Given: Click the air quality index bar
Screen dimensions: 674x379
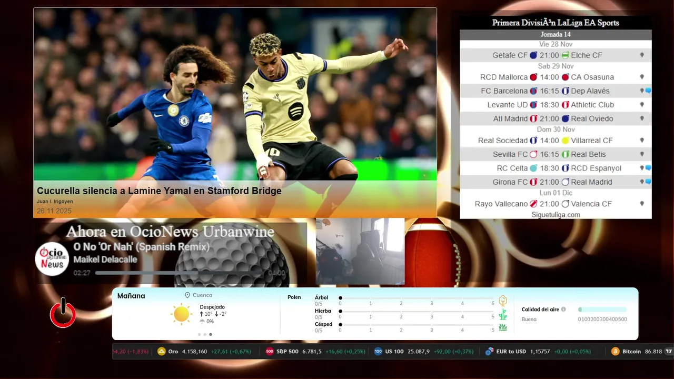Looking at the screenshot, I should coord(602,310).
